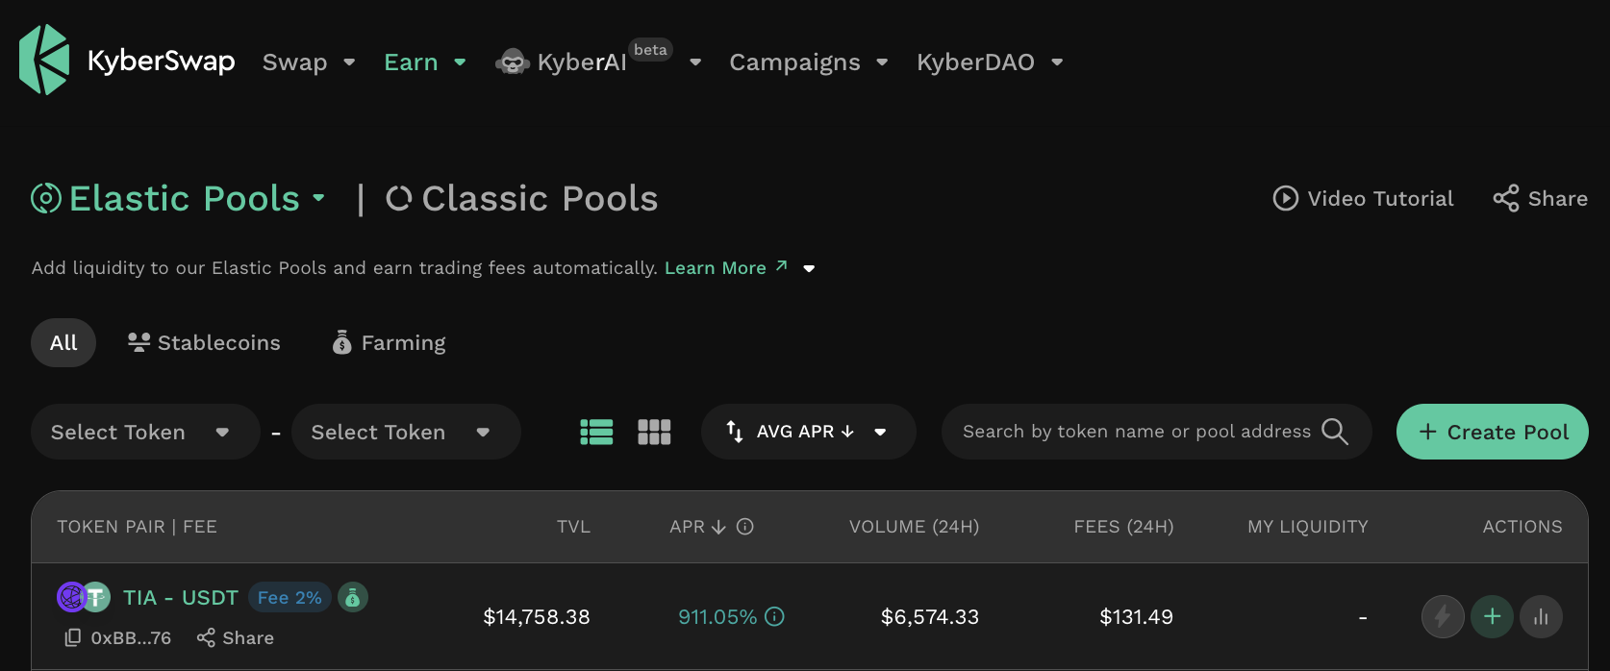Expand the description arrow after Learn More
The height and width of the screenshot is (671, 1610).
pyautogui.click(x=809, y=268)
